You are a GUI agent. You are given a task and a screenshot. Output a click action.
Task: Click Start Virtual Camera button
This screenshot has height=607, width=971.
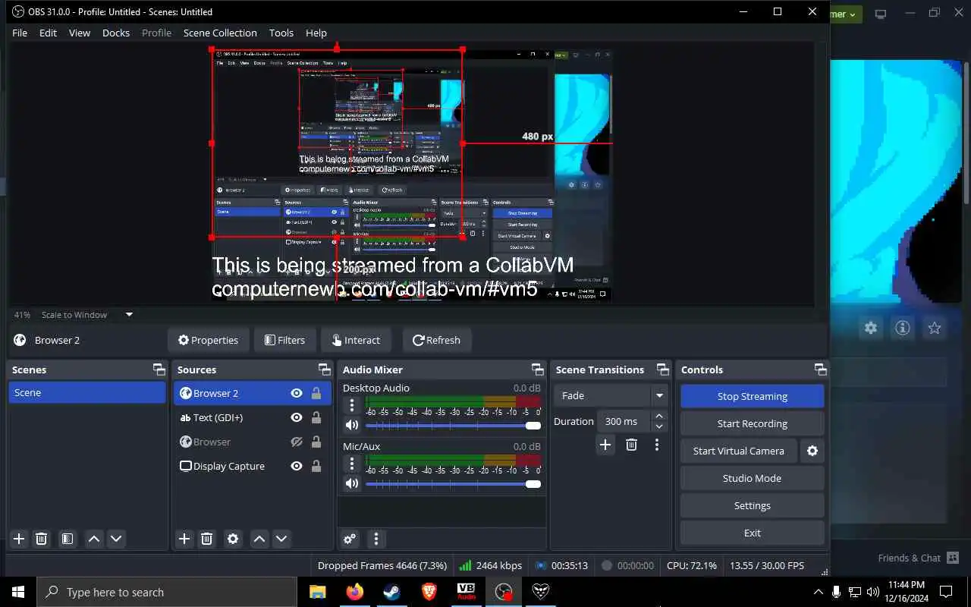point(738,451)
